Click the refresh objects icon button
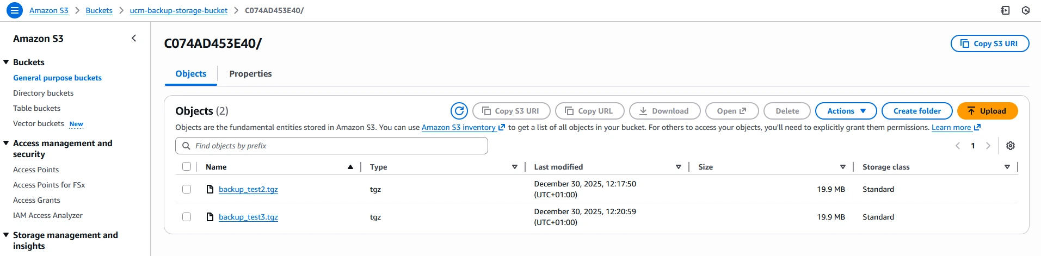Image resolution: width=1041 pixels, height=256 pixels. [x=459, y=111]
